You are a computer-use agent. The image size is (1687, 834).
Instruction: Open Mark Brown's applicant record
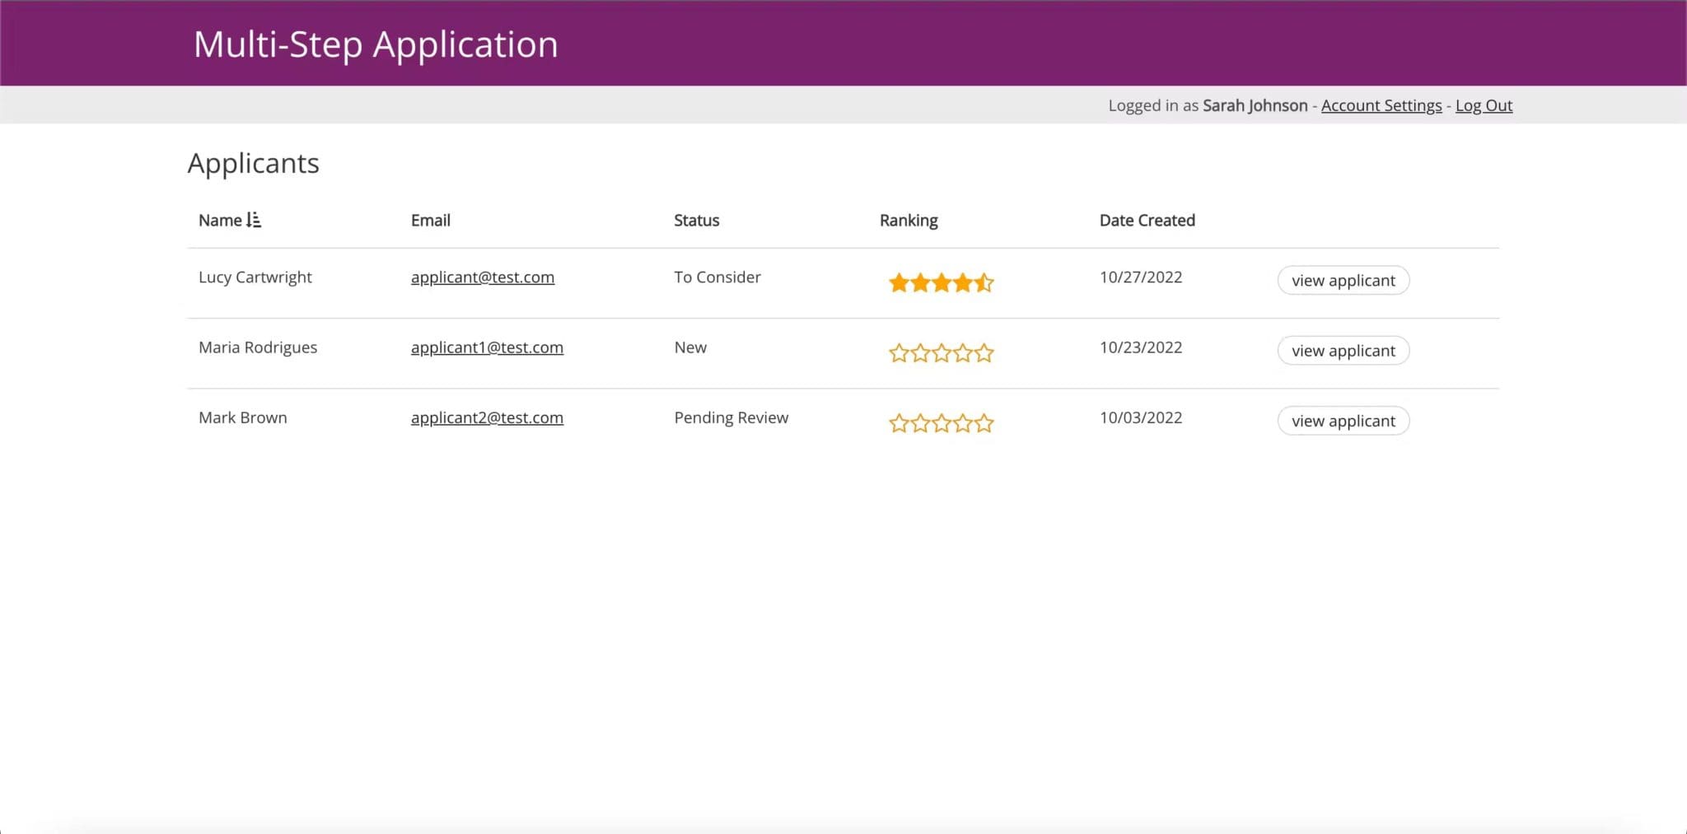click(x=1342, y=421)
